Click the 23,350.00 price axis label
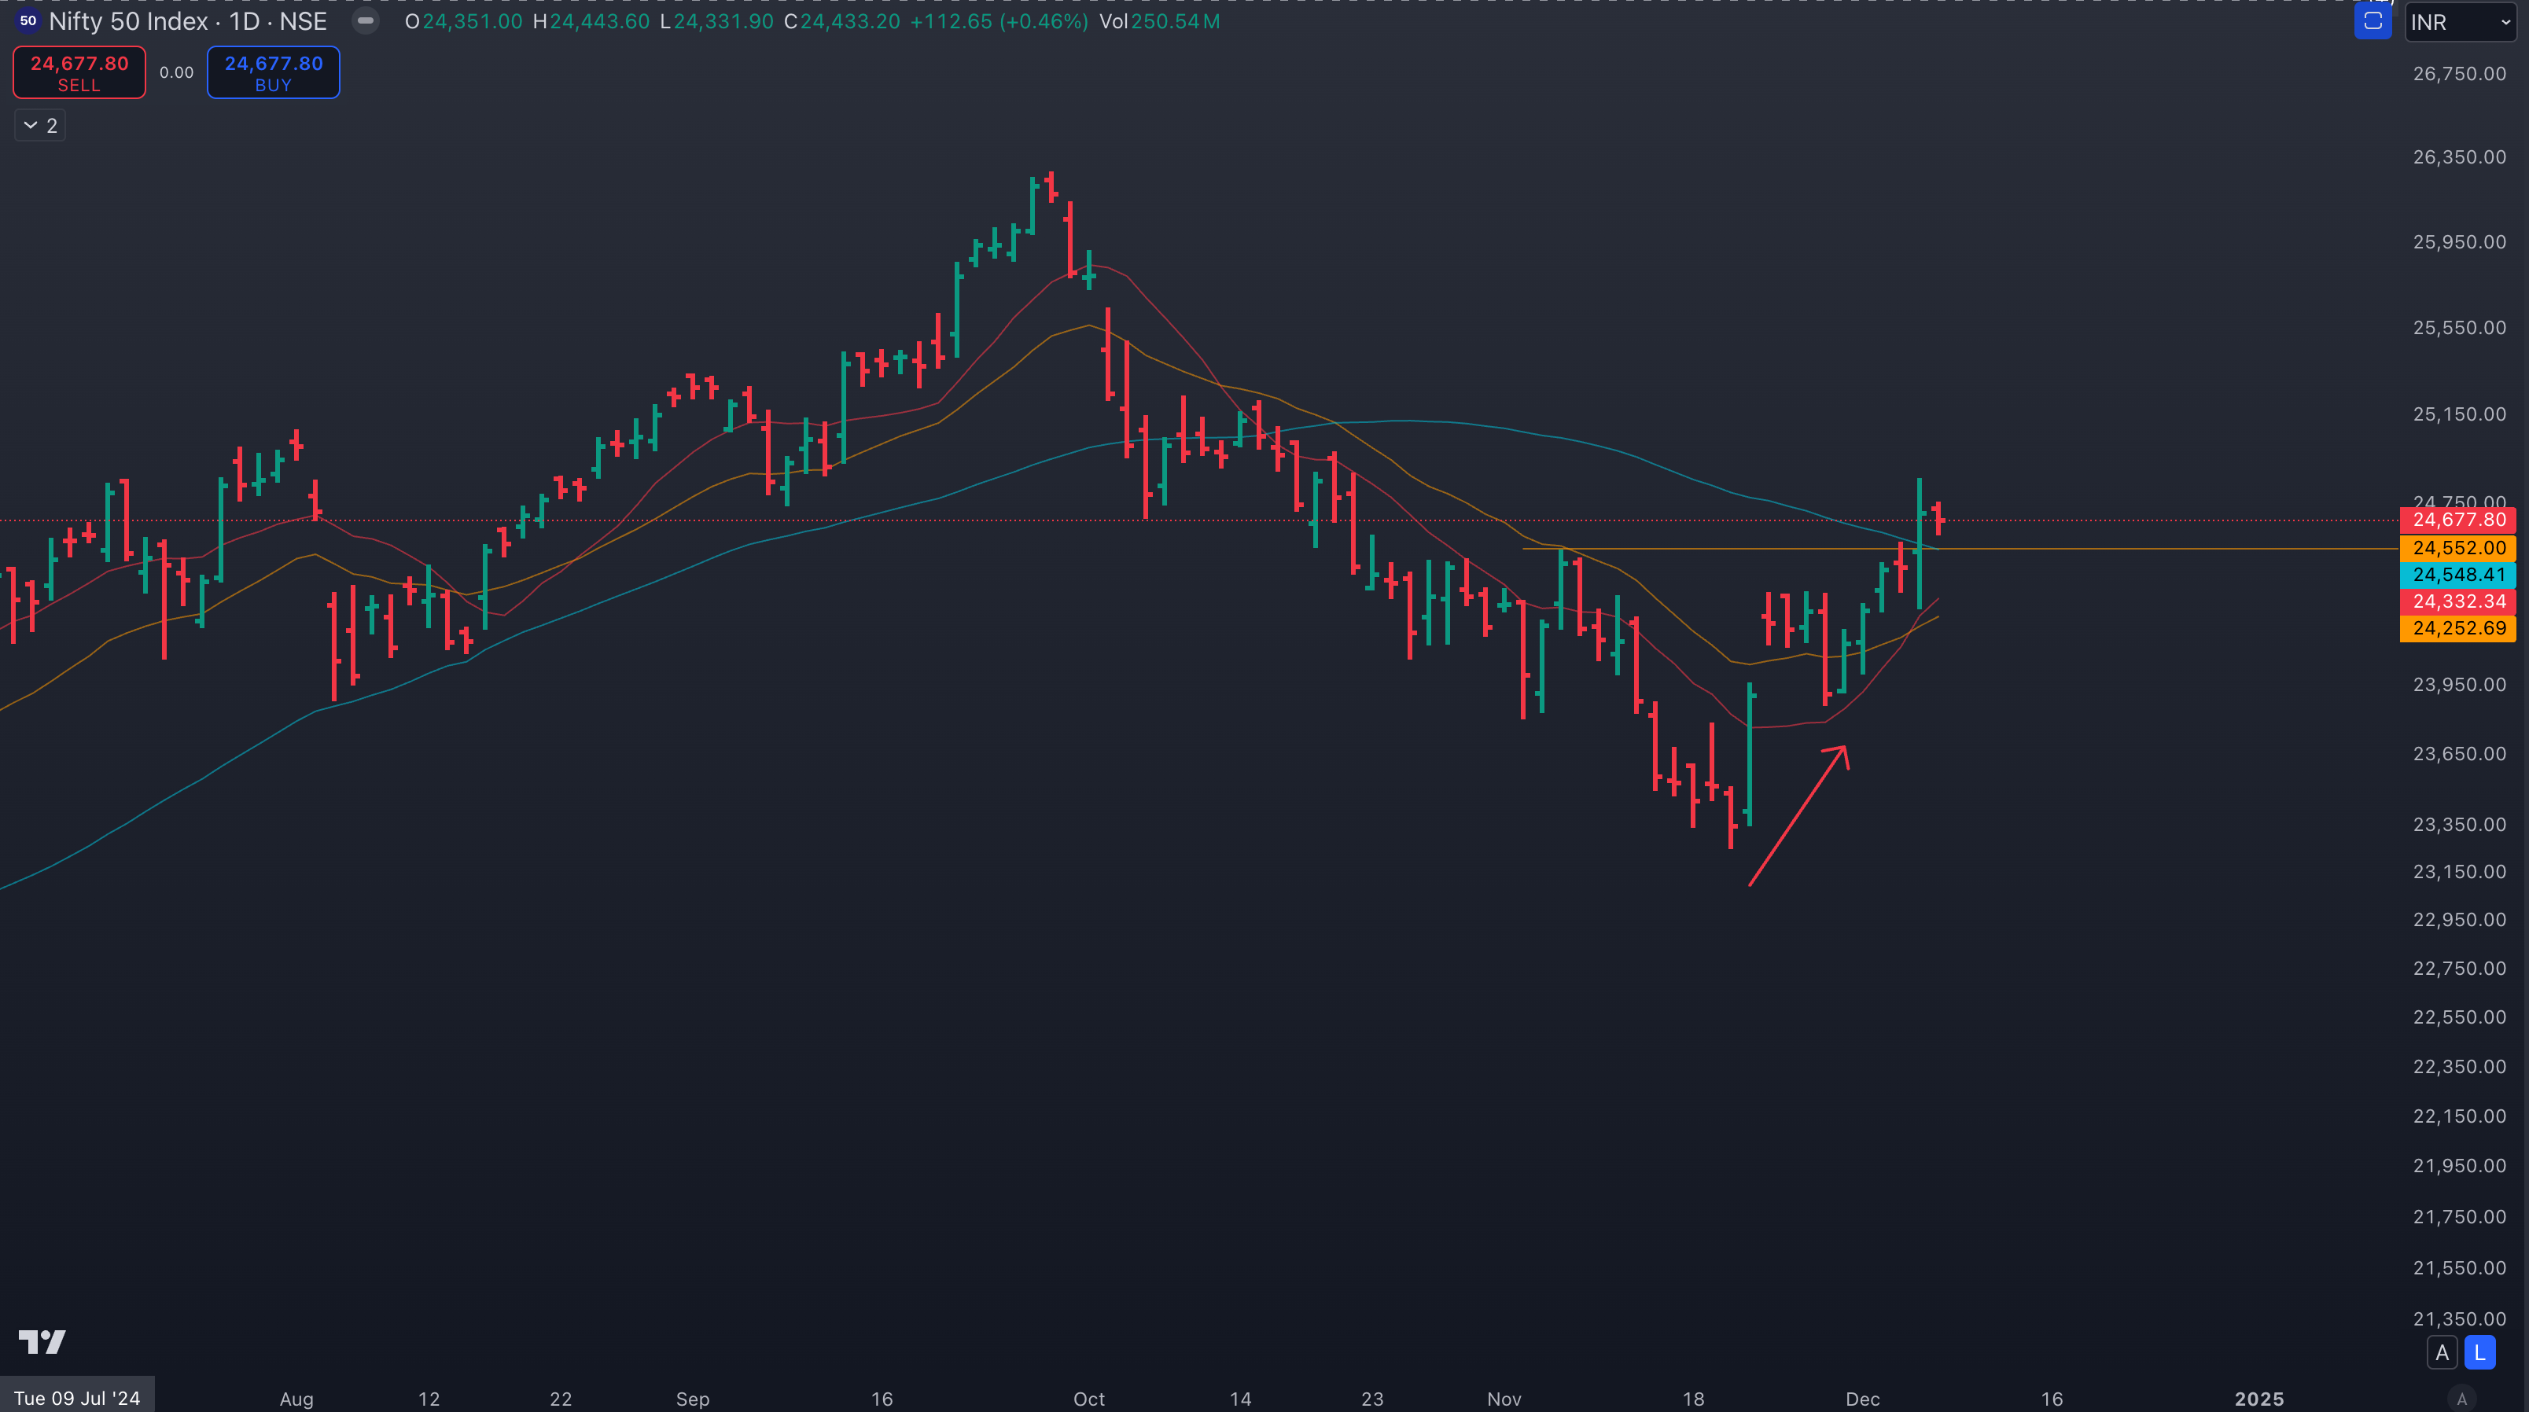Screen dimensions: 2529x1412 [2459, 824]
